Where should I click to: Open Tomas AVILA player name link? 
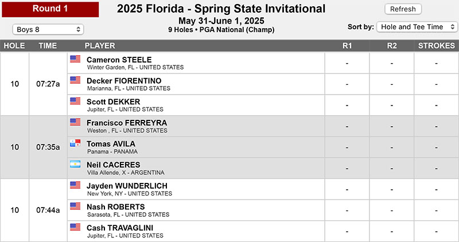[111, 144]
